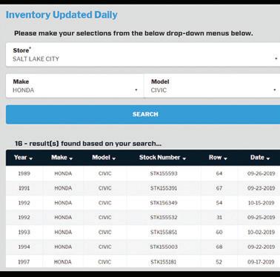Viewport: 280px width, 277px height.
Task: Select stock number STK155391 entry
Action: (164, 188)
